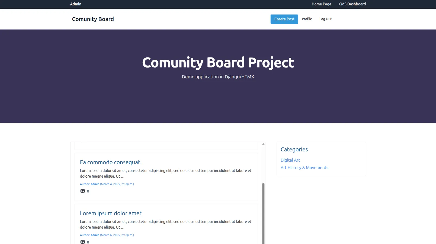This screenshot has height=244, width=436.
Task: Click the scroll up arrow of the posts list
Action: coord(263,144)
